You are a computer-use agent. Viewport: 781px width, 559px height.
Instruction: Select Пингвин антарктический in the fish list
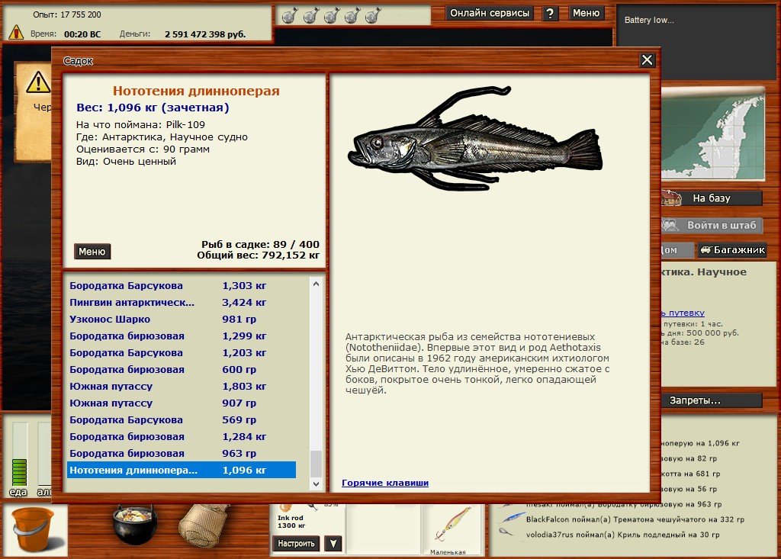point(132,303)
